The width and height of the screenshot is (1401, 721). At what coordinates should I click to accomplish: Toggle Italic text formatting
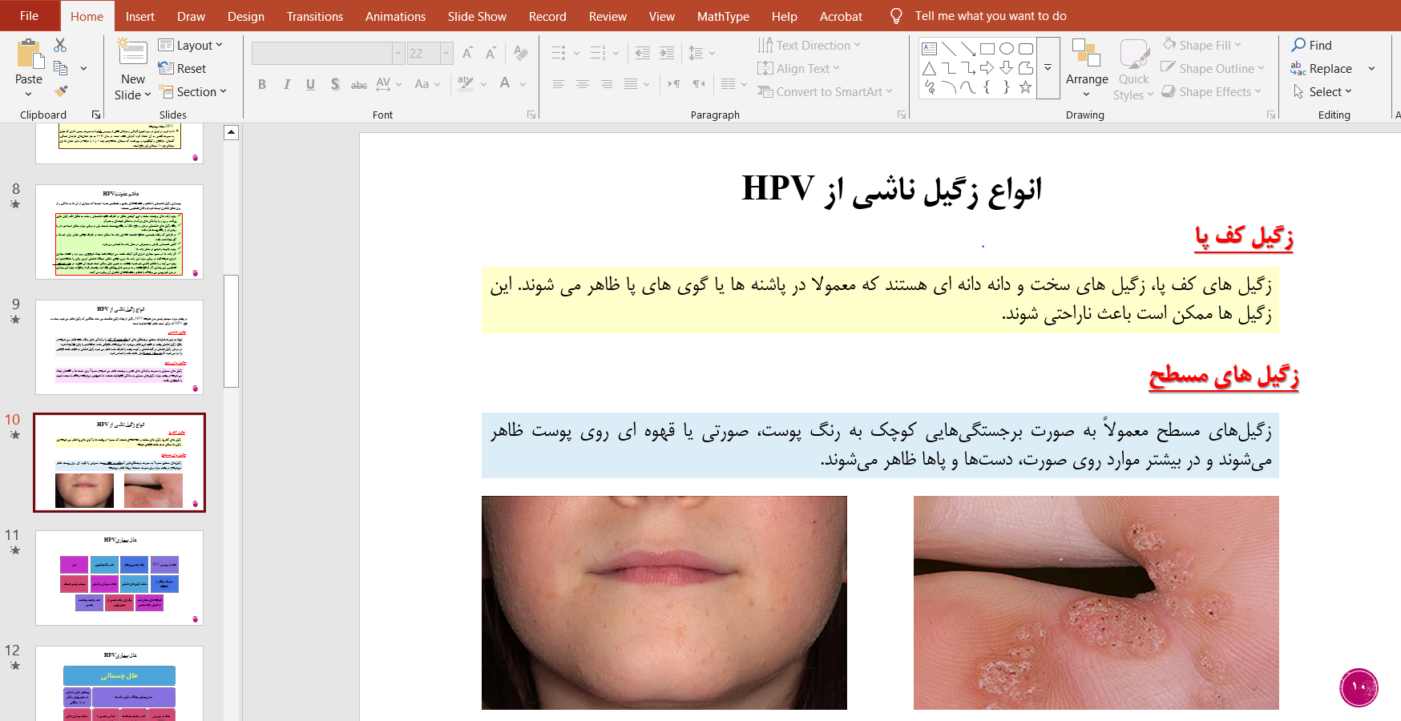pos(286,84)
